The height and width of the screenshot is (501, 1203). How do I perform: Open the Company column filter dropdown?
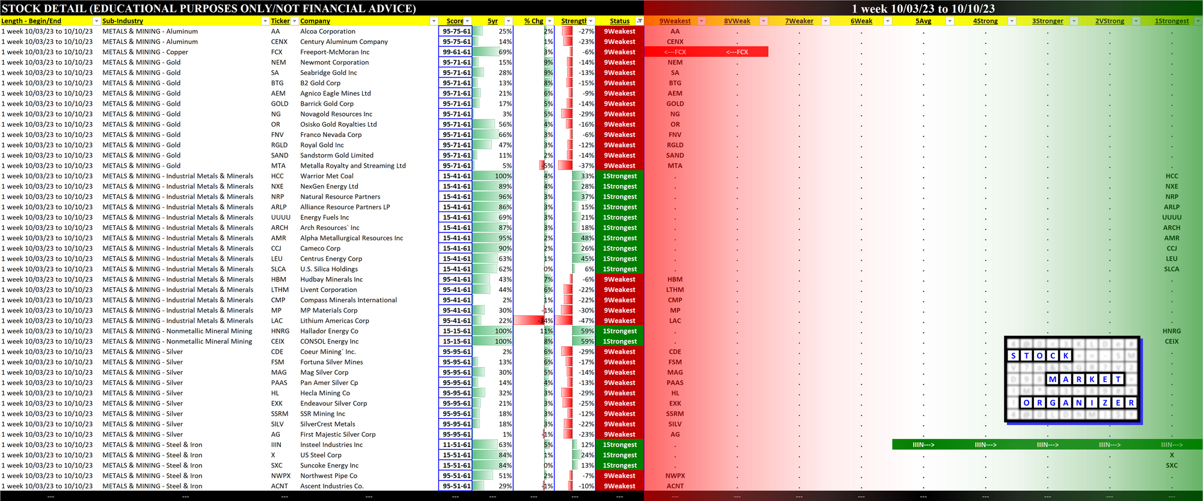pos(434,21)
